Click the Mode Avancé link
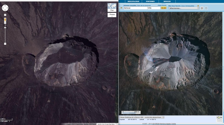The image size is (224, 125). click(x=162, y=5)
